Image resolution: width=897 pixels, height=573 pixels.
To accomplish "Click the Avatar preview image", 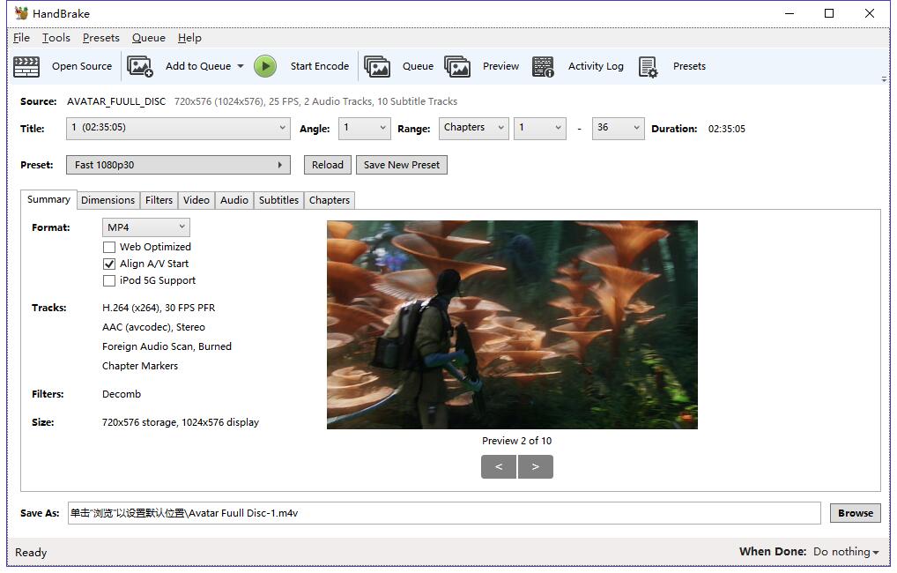I will point(512,324).
